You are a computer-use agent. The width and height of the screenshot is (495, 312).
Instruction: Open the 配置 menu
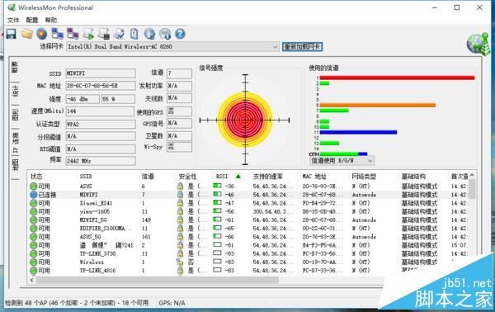coord(32,20)
